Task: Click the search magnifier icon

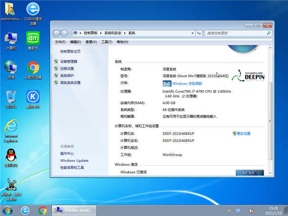Action: pos(269,33)
